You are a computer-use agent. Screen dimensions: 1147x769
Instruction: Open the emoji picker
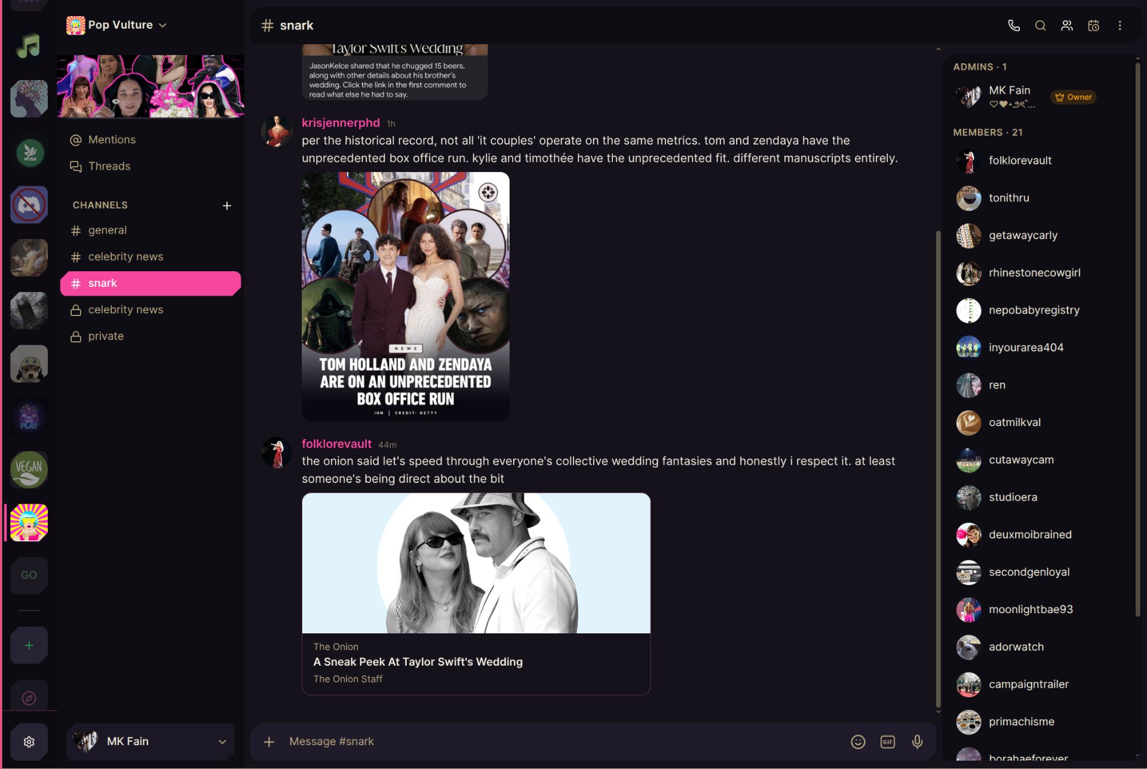pos(858,742)
